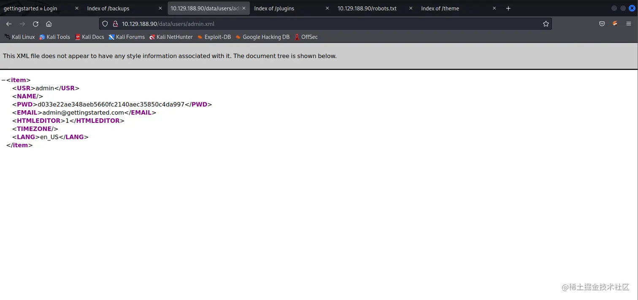
Task: Click the URL address bar
Action: pyautogui.click(x=325, y=24)
